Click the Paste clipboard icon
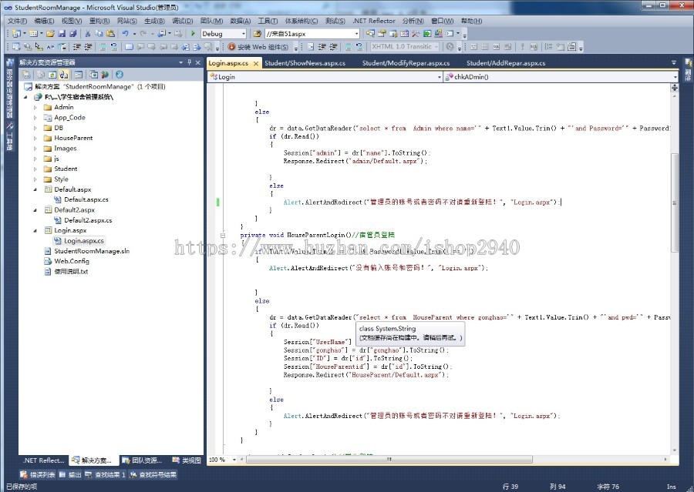This screenshot has width=694, height=492. (x=110, y=34)
